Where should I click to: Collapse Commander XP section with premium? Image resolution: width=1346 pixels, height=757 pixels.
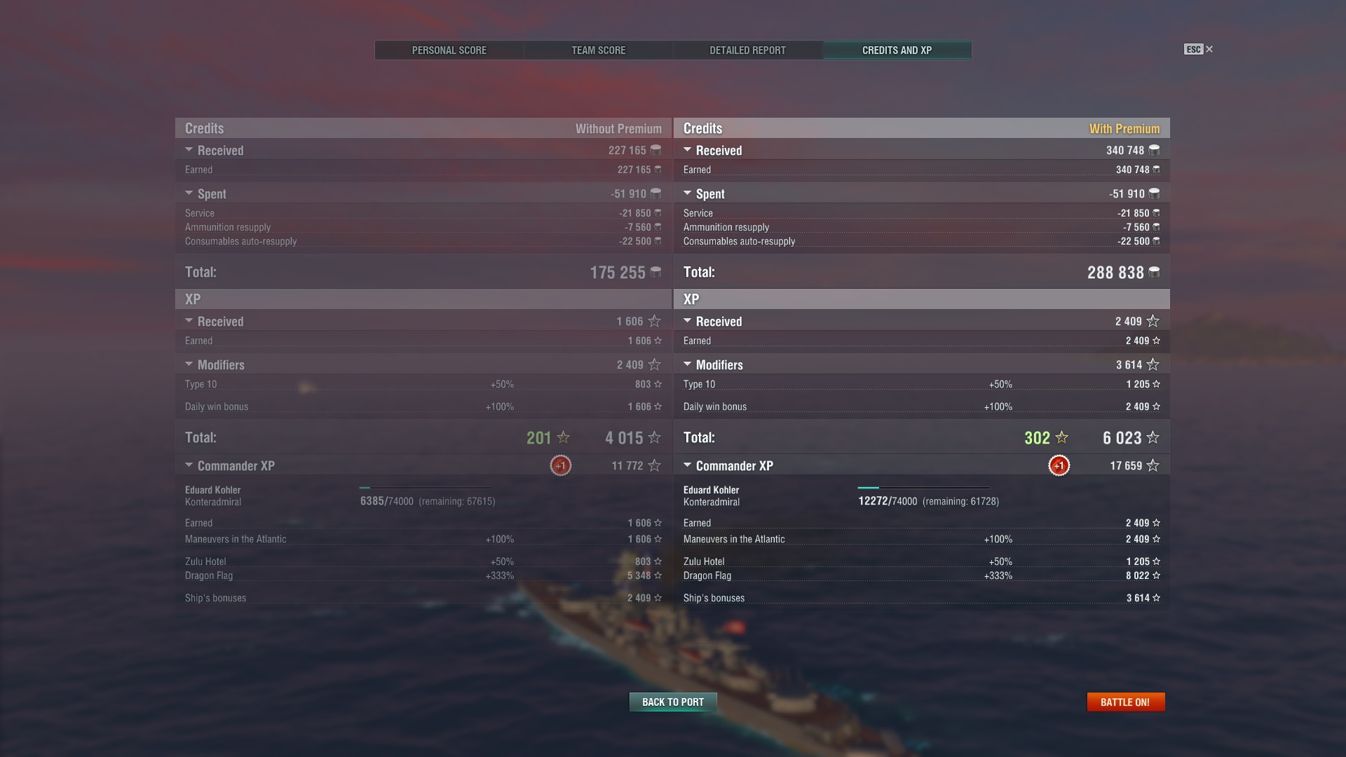687,465
